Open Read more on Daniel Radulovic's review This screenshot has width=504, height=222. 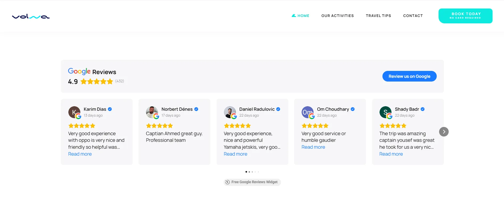click(x=235, y=154)
